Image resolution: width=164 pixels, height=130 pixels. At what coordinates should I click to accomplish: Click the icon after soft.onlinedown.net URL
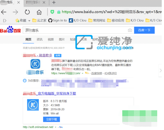pyautogui.click(x=61, y=127)
